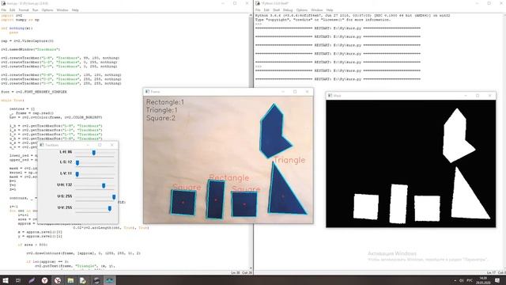Click the blue triangle shape in Frame window
The width and height of the screenshot is (506, 285).
[x=284, y=197]
